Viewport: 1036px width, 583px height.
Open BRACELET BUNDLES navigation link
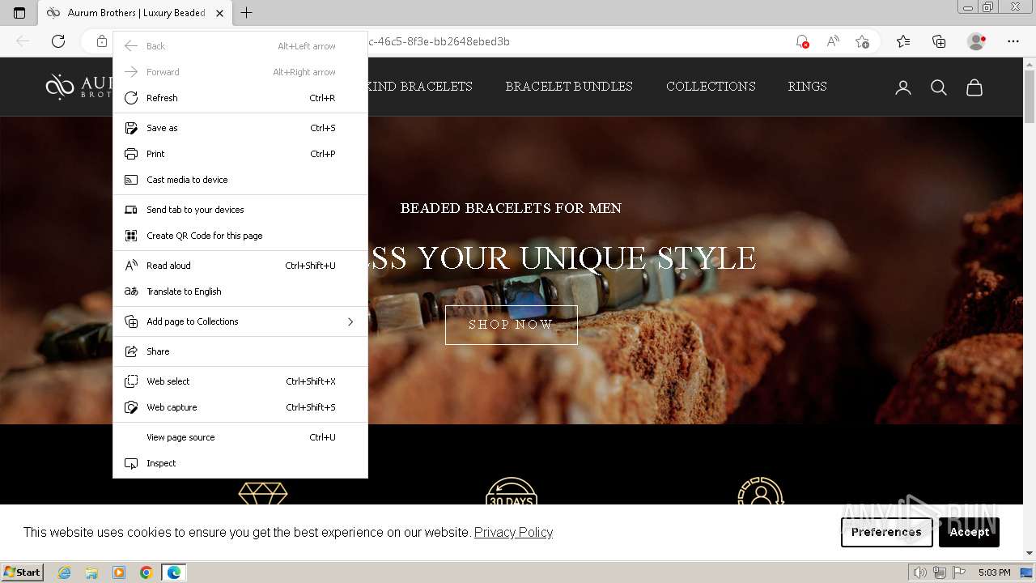point(569,87)
